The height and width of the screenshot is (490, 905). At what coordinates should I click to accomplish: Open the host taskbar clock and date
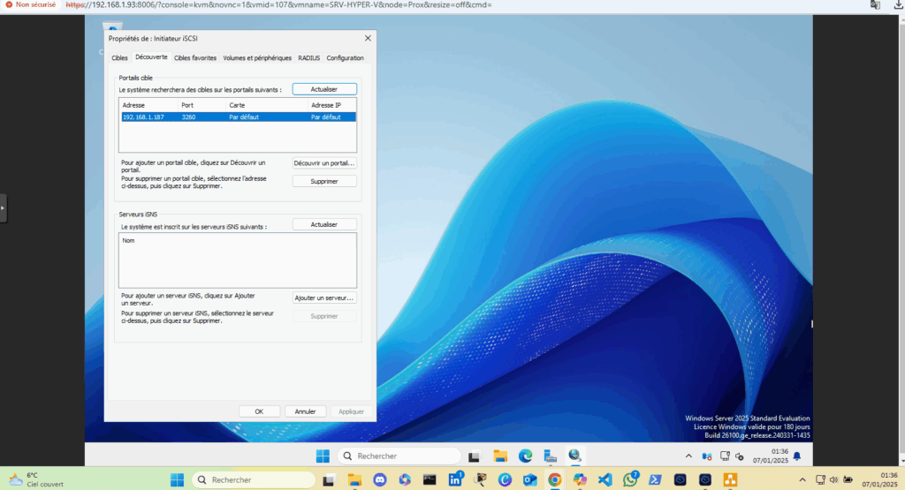point(879,479)
